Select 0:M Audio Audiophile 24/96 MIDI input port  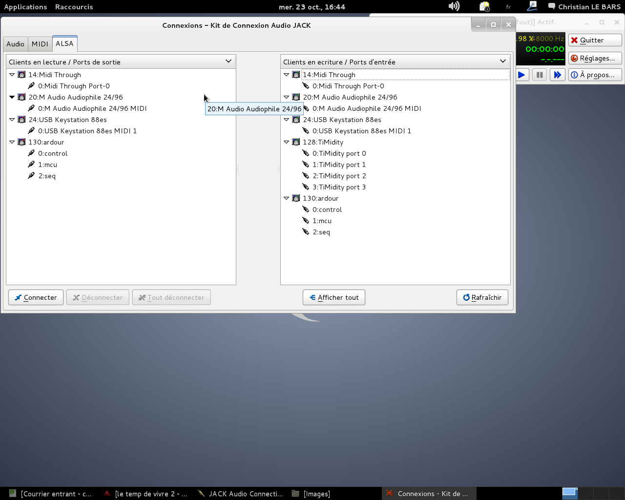[367, 108]
